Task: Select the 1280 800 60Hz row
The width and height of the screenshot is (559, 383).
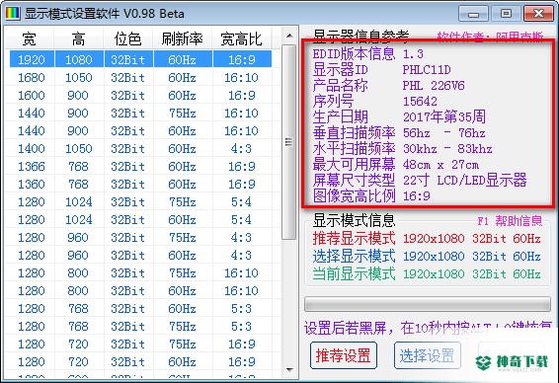Action: pos(141,291)
